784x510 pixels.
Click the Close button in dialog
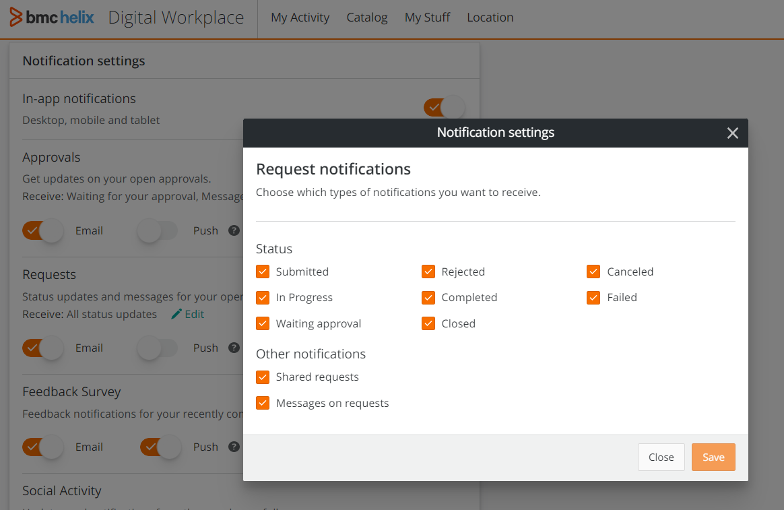point(661,457)
